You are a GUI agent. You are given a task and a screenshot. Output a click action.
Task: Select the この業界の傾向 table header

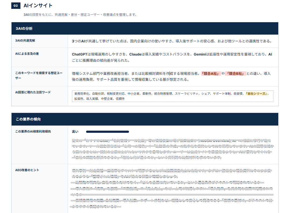pyautogui.click(x=145, y=119)
